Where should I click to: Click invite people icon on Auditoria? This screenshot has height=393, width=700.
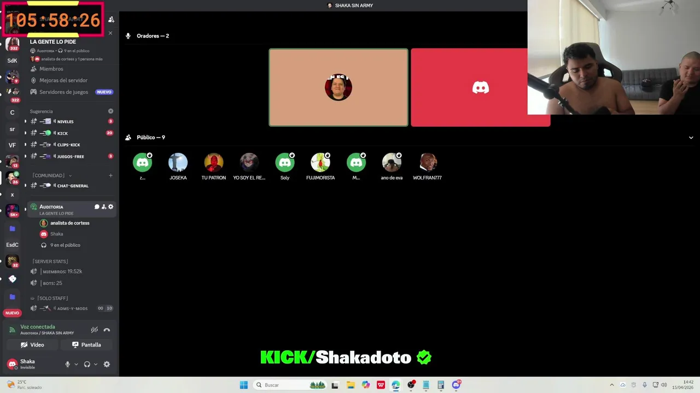click(x=104, y=207)
